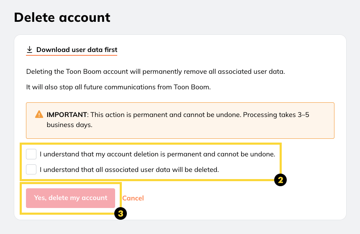Click the 'Delete account' page heading
The width and height of the screenshot is (360, 234).
click(62, 17)
